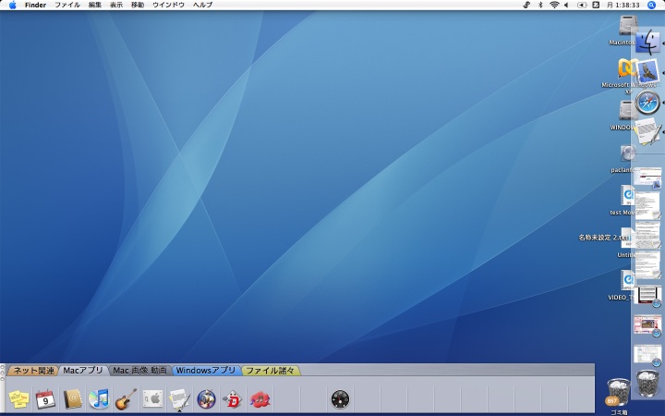Open the ファイル諸々 tab
The height and width of the screenshot is (416, 665).
click(x=270, y=371)
